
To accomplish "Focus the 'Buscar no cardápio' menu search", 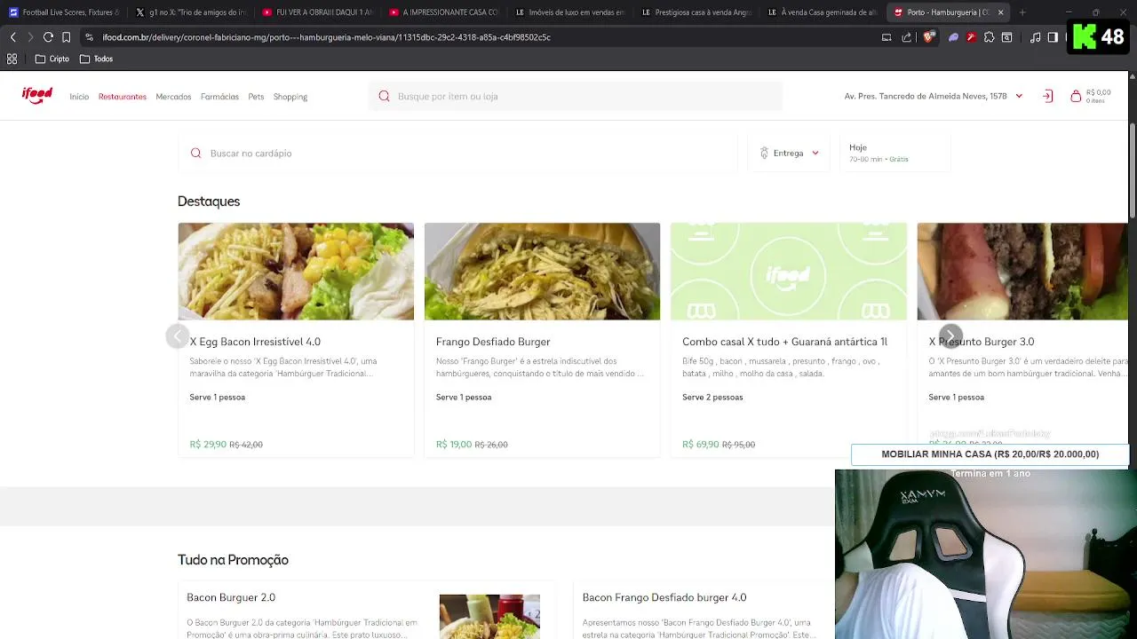I will (x=457, y=154).
